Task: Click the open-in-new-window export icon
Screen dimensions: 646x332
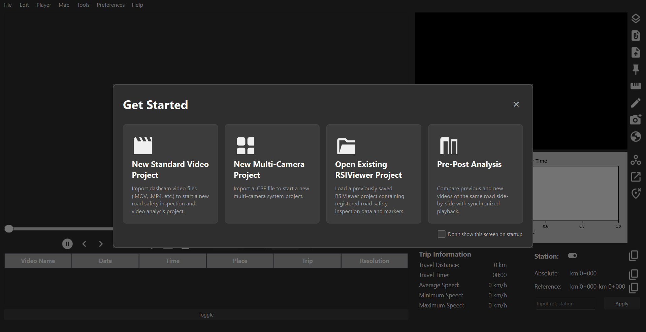Action: pyautogui.click(x=636, y=177)
